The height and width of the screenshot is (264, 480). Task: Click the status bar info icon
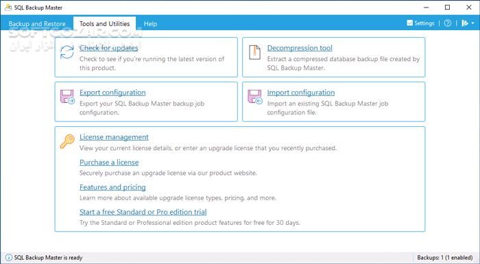9,258
